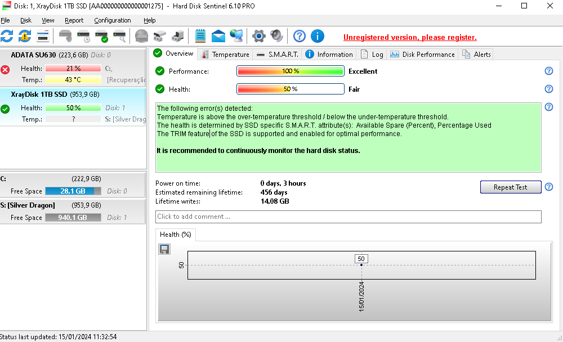The width and height of the screenshot is (563, 342).
Task: Open the File menu
Action: [x=6, y=20]
